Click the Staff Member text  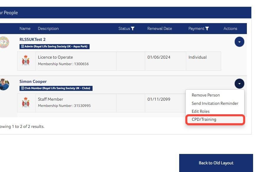[51, 99]
